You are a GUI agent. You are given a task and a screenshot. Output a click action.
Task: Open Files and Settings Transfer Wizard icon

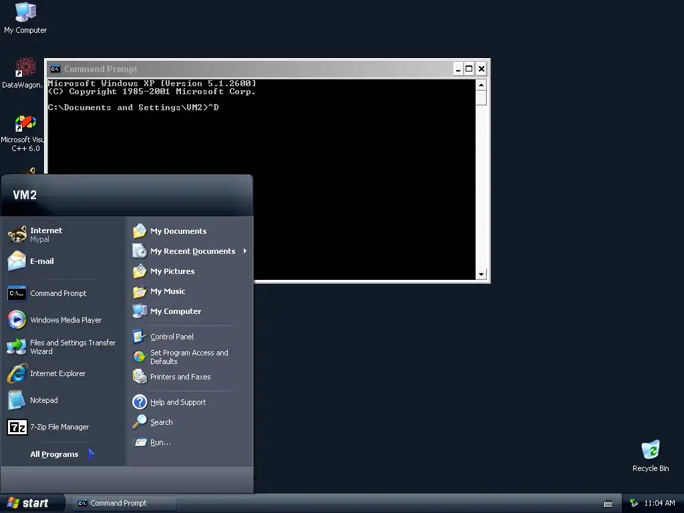(x=17, y=347)
